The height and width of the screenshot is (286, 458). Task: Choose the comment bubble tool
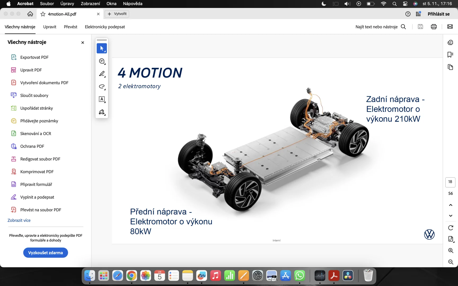pyautogui.click(x=102, y=61)
